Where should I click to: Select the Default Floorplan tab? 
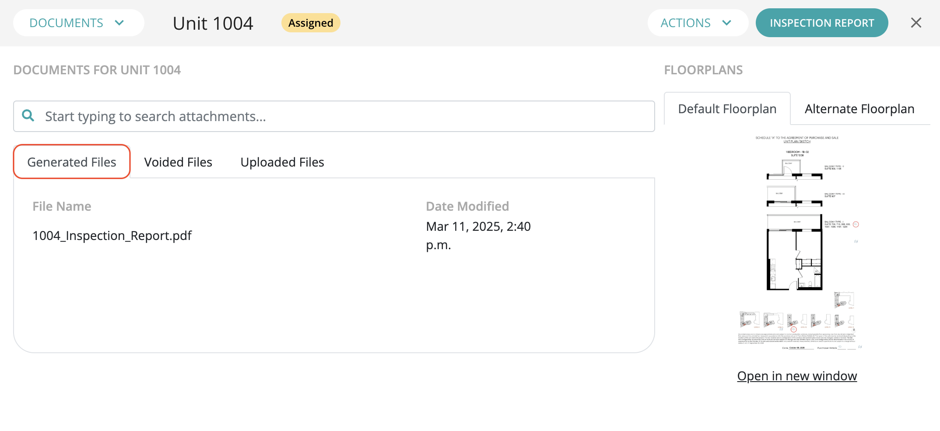click(x=727, y=109)
